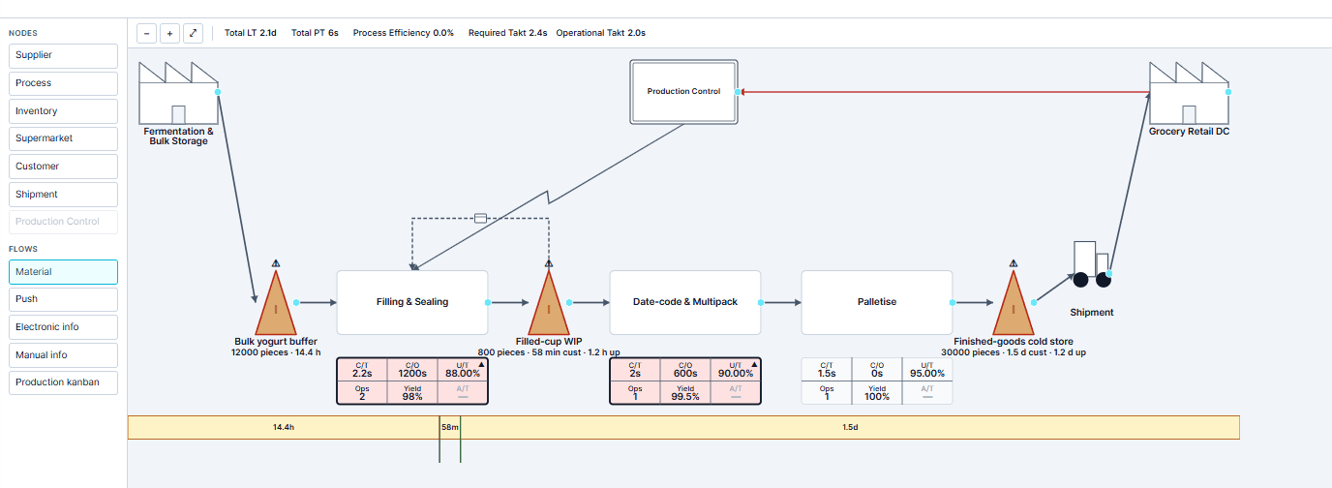This screenshot has width=1332, height=488.
Task: Click the zoom in plus button
Action: (169, 33)
